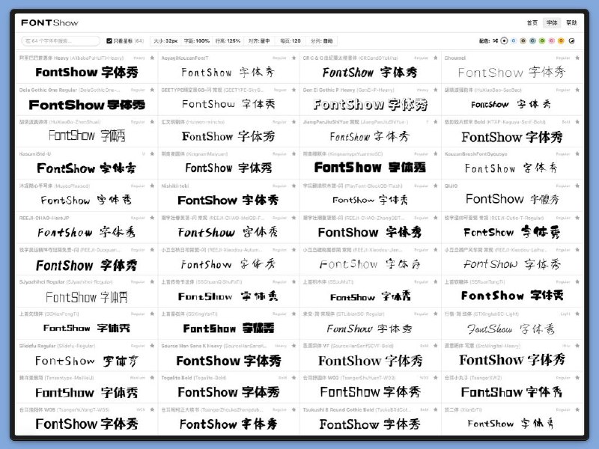Click the Choumei font preview sample
The width and height of the screenshot is (599, 449).
click(x=512, y=72)
